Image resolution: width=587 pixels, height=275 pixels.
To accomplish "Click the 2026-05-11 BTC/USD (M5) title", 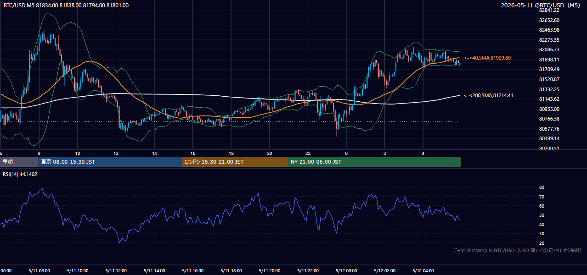I will tap(541, 5).
